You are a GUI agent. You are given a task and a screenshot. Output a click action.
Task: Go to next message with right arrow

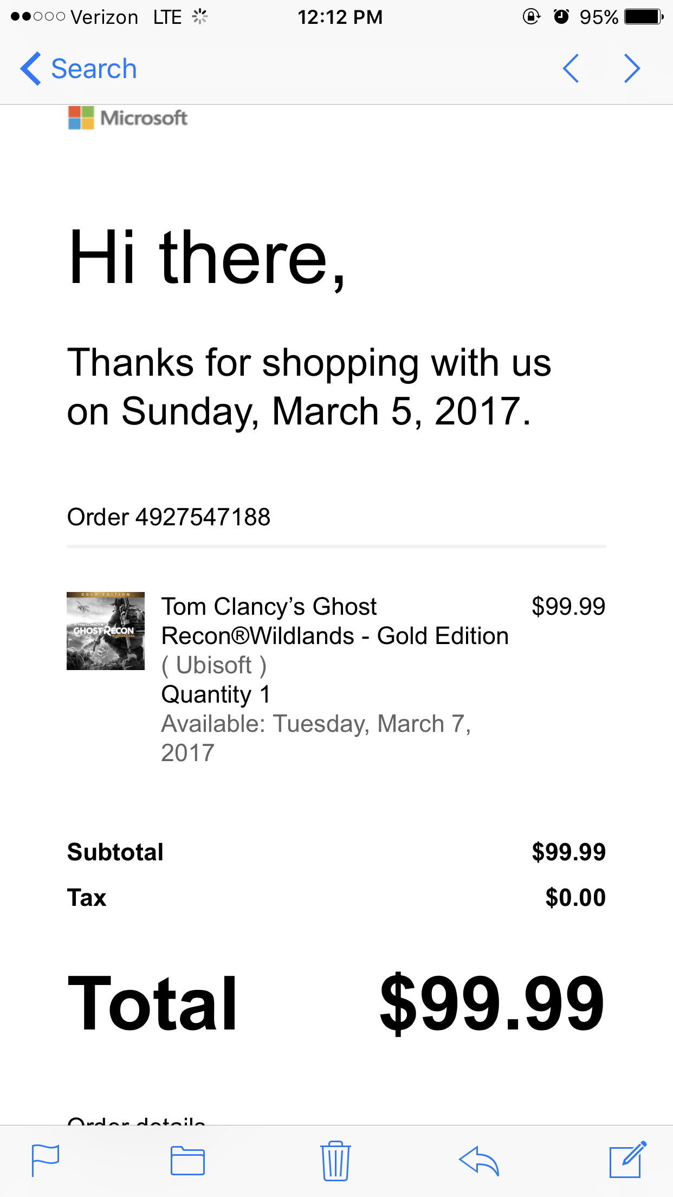click(x=632, y=69)
